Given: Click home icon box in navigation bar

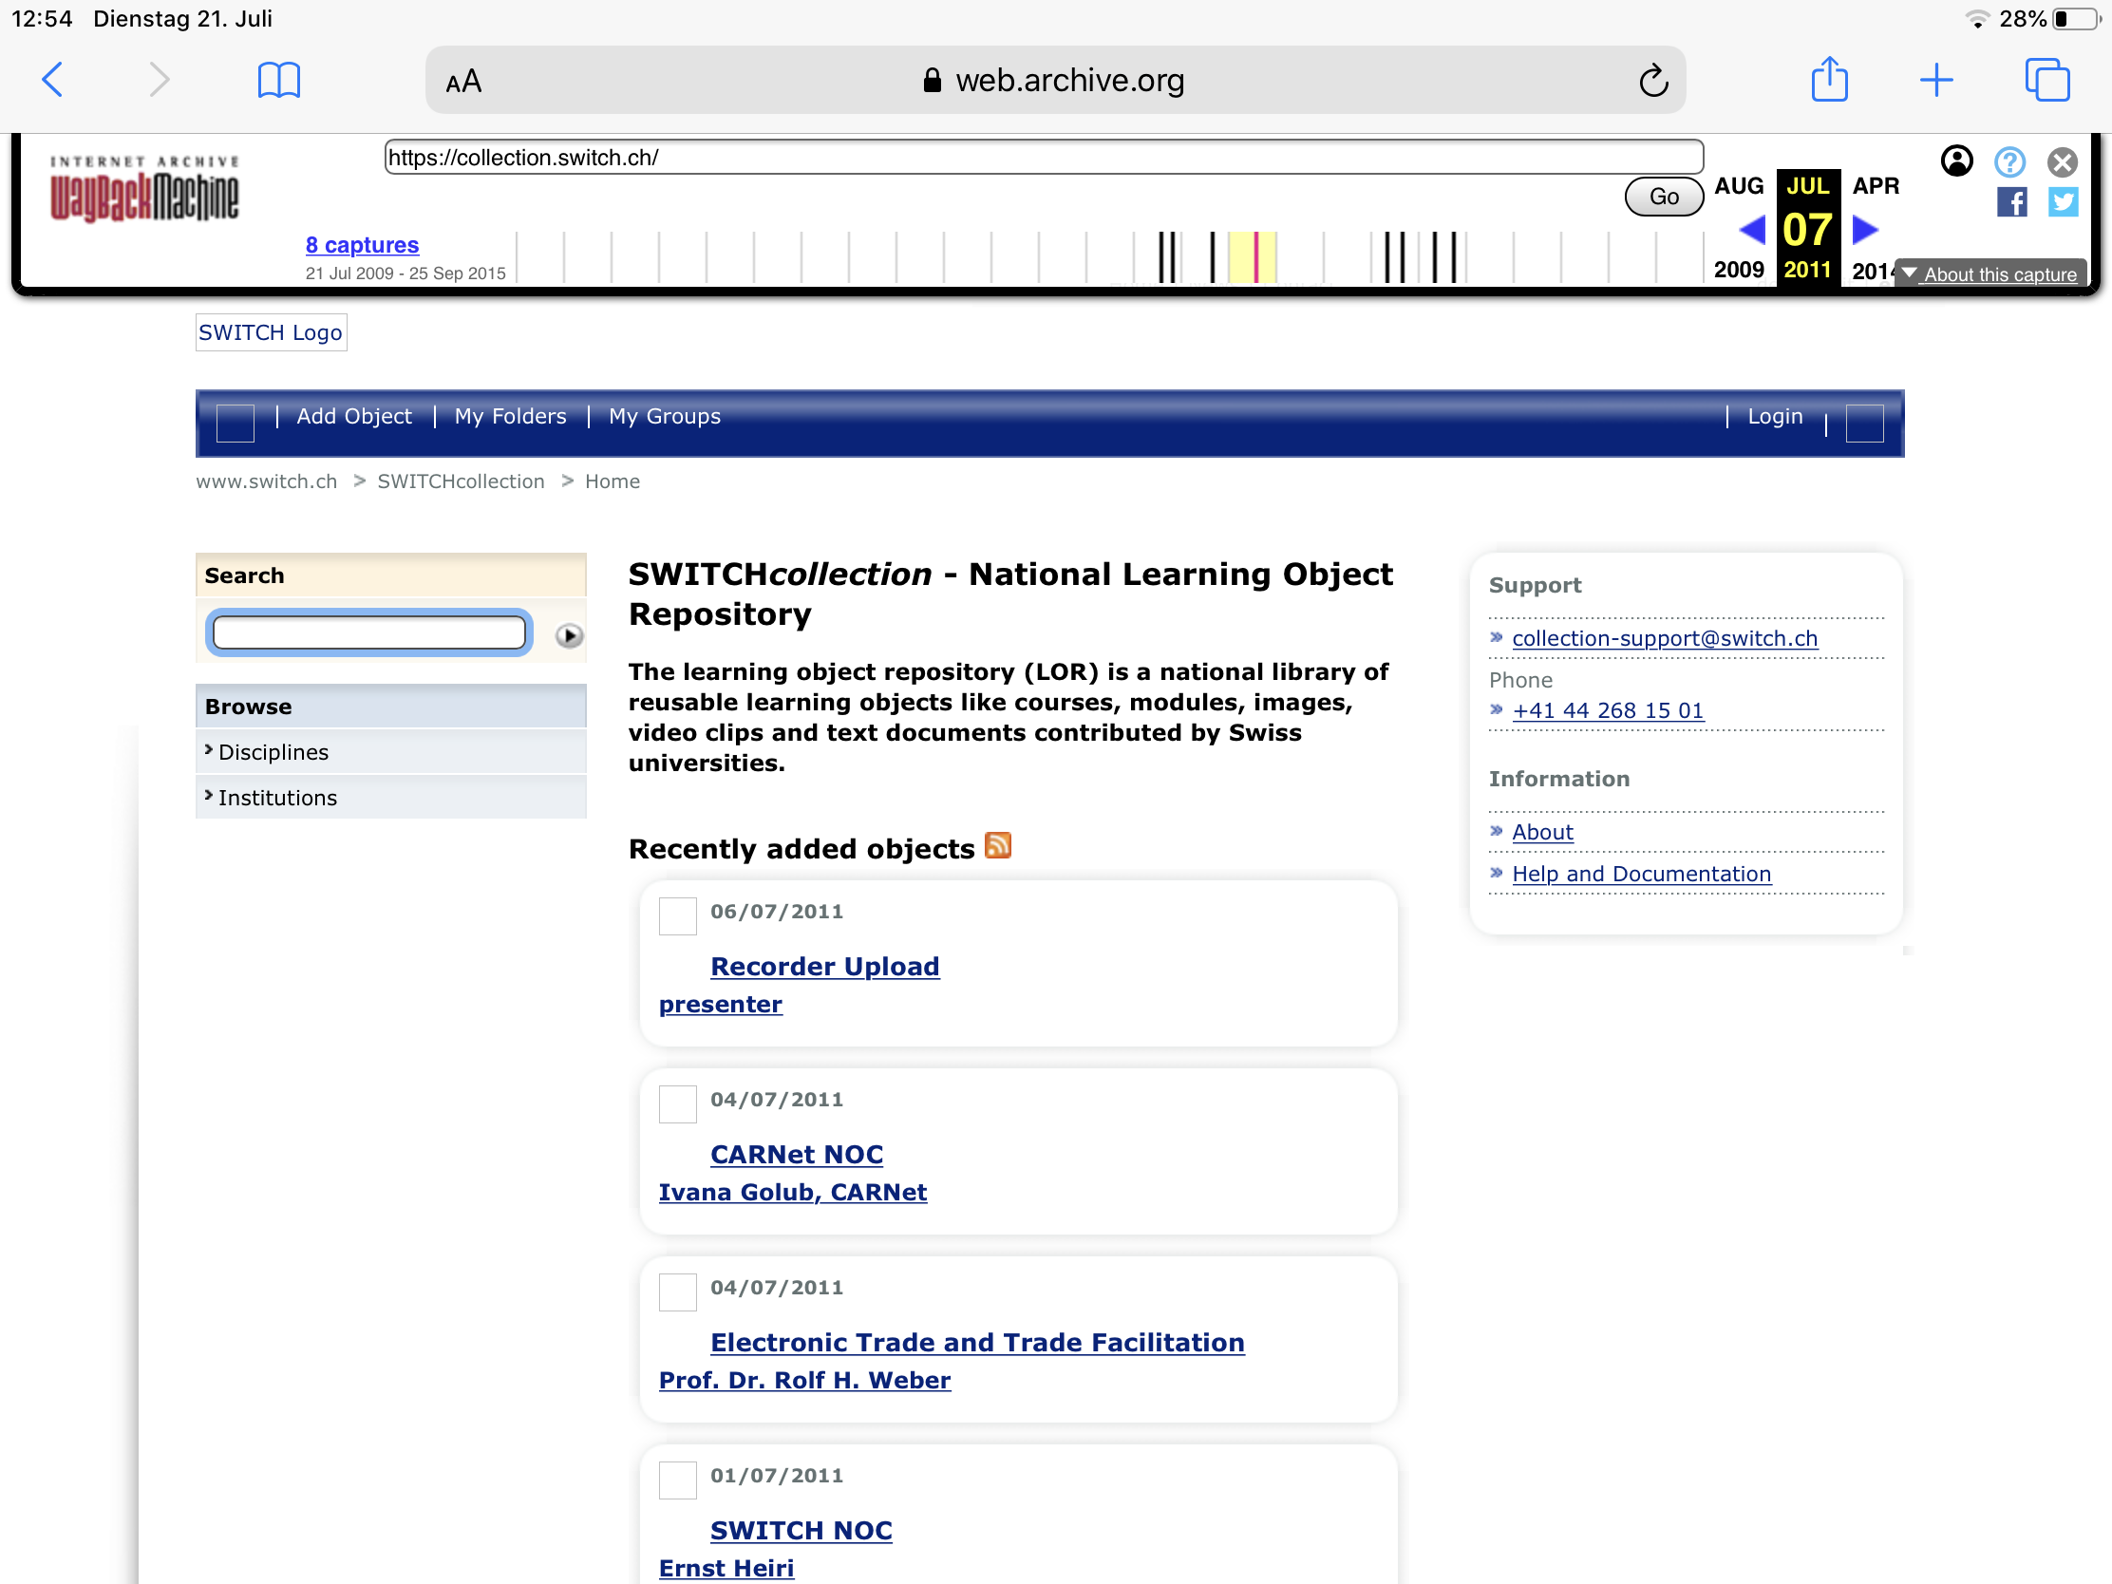Looking at the screenshot, I should point(235,423).
